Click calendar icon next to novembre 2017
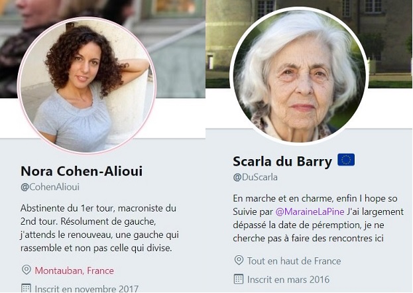413x293 pixels. (x=26, y=288)
